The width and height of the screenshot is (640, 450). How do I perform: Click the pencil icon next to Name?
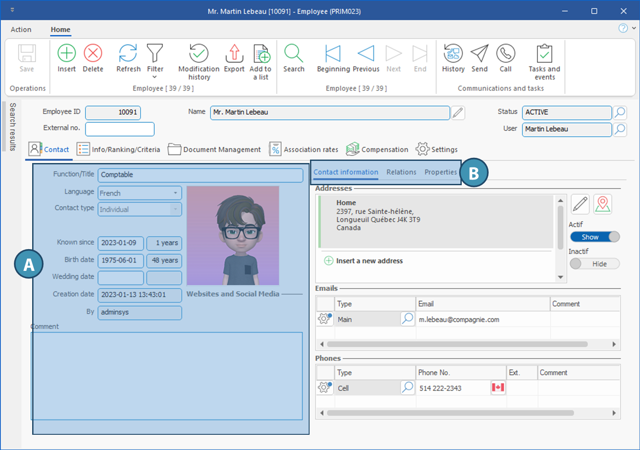tap(457, 113)
